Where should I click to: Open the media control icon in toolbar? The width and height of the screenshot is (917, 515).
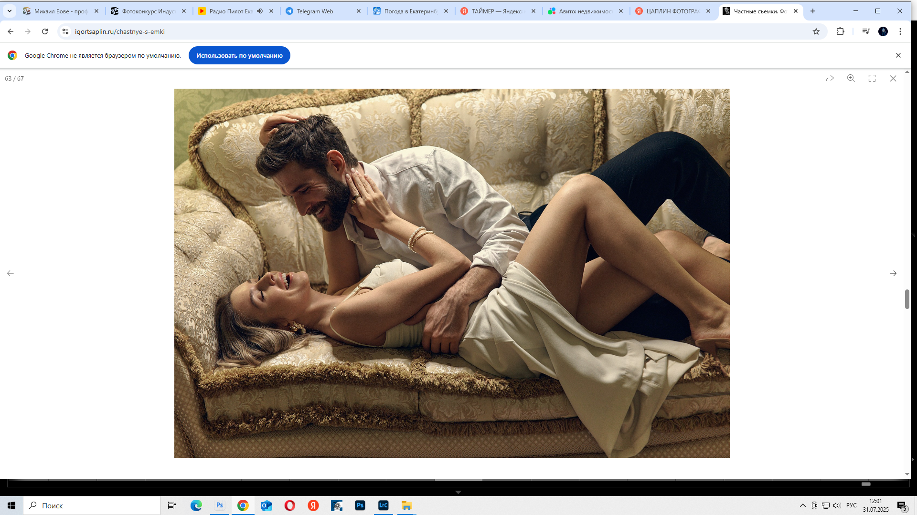[865, 31]
